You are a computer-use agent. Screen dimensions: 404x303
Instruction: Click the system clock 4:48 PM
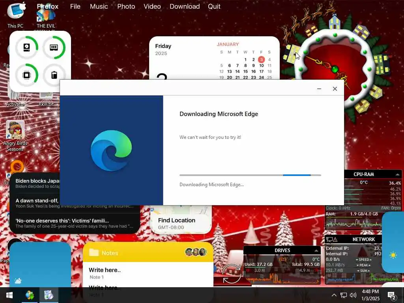pos(370,292)
